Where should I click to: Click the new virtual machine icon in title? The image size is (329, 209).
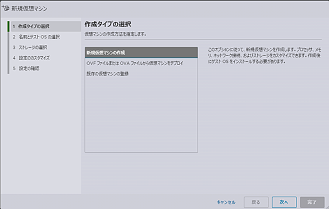click(x=6, y=8)
